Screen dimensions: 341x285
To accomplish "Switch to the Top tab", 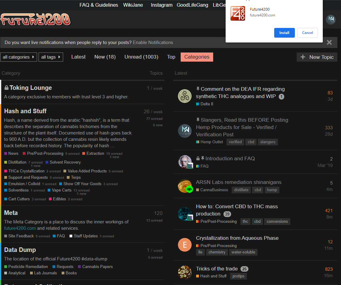I will click(x=171, y=57).
